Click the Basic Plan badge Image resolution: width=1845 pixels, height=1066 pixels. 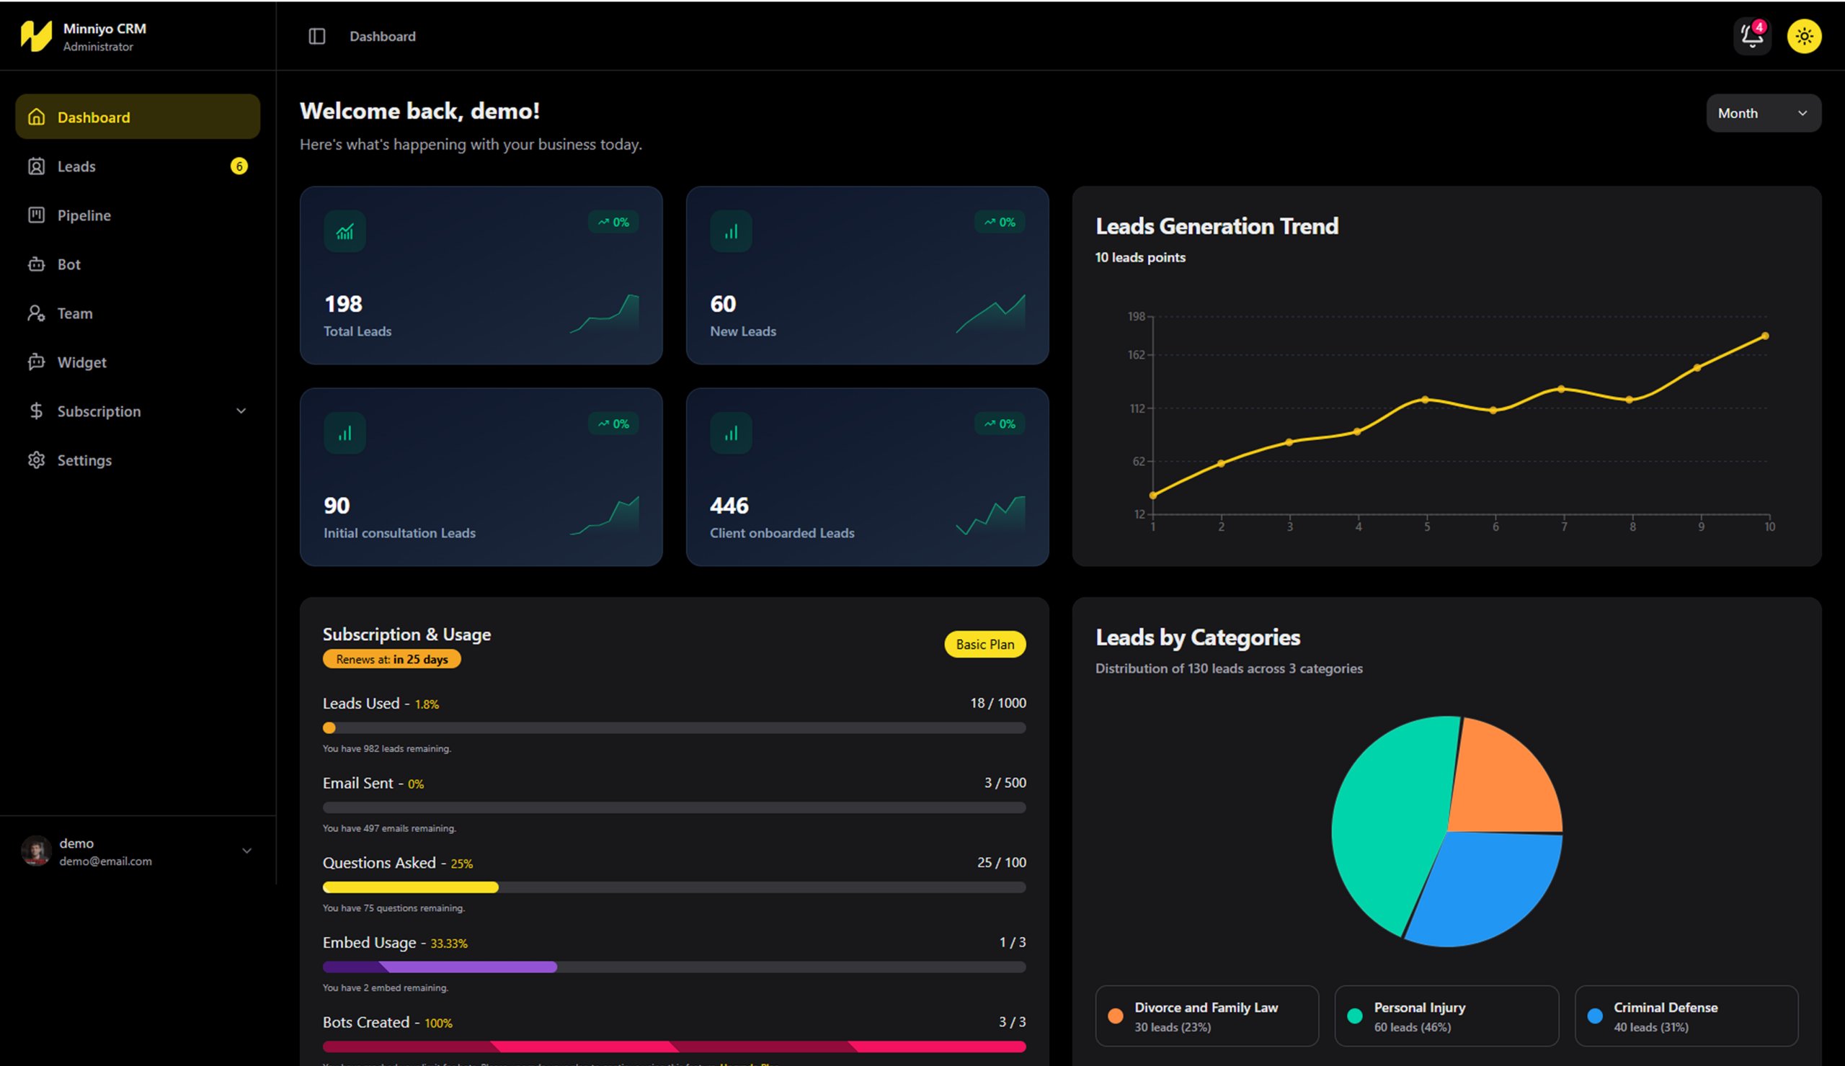click(x=984, y=645)
